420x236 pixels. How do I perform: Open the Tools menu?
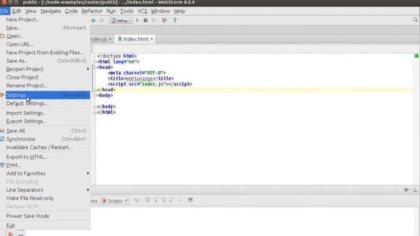127,11
